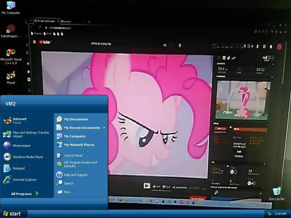Screen dimensions: 291x218
Task: Open My Network Places
Action: (81, 144)
